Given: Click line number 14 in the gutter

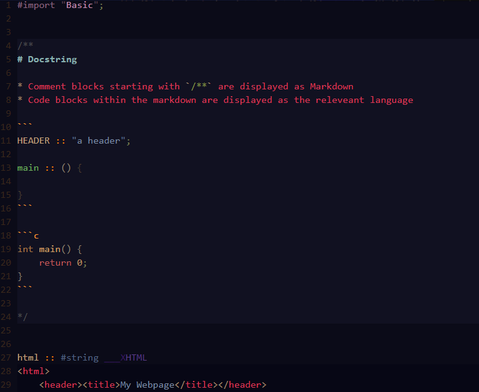Looking at the screenshot, I should 6,181.
